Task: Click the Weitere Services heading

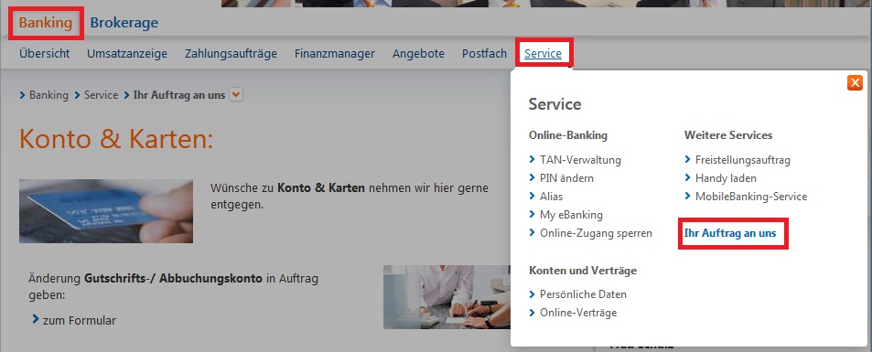Action: pos(728,135)
